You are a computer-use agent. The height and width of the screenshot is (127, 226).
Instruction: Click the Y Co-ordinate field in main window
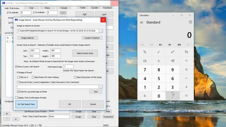click(x=52, y=13)
